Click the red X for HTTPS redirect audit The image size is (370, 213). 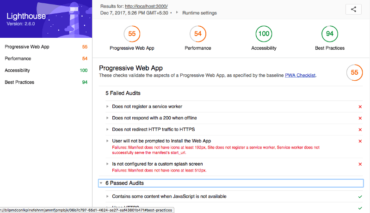[x=360, y=130]
